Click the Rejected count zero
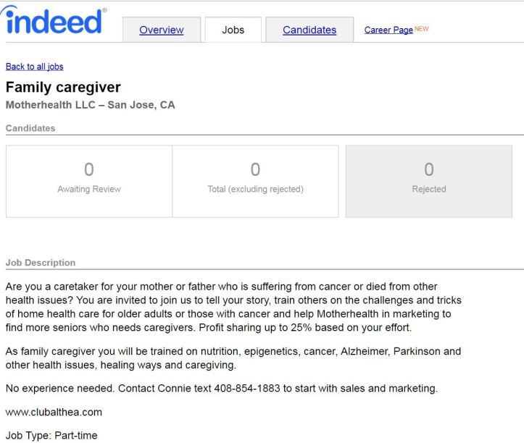 tap(428, 170)
